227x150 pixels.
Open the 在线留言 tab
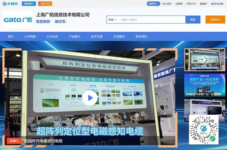[119, 37]
